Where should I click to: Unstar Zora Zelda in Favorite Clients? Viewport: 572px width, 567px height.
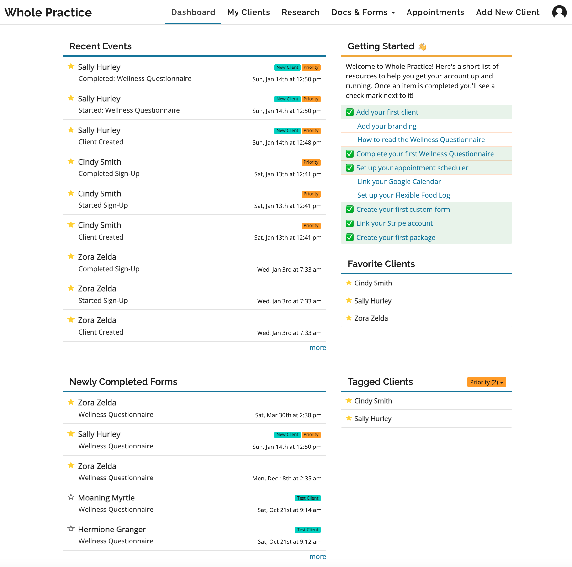pyautogui.click(x=349, y=318)
